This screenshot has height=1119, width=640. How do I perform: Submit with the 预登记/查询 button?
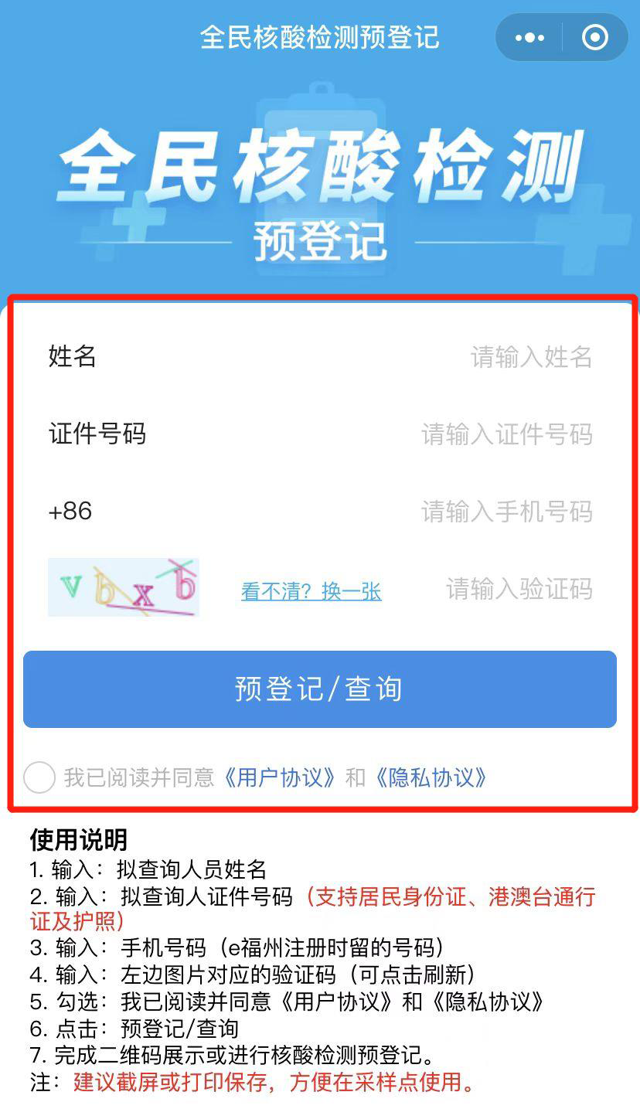tap(320, 689)
